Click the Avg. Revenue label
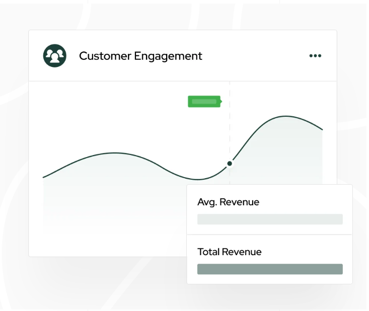This screenshot has height=311, width=369. click(x=228, y=202)
